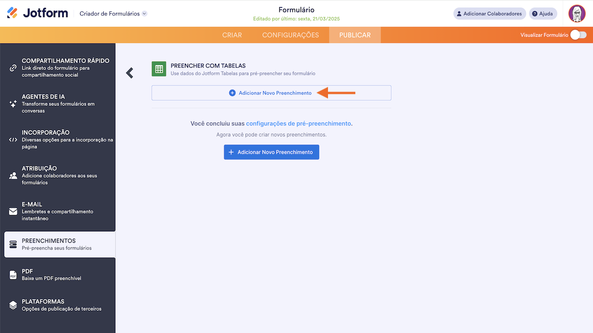Click the blue Adicionar Novo Preenchimento button
593x333 pixels.
tap(271, 152)
